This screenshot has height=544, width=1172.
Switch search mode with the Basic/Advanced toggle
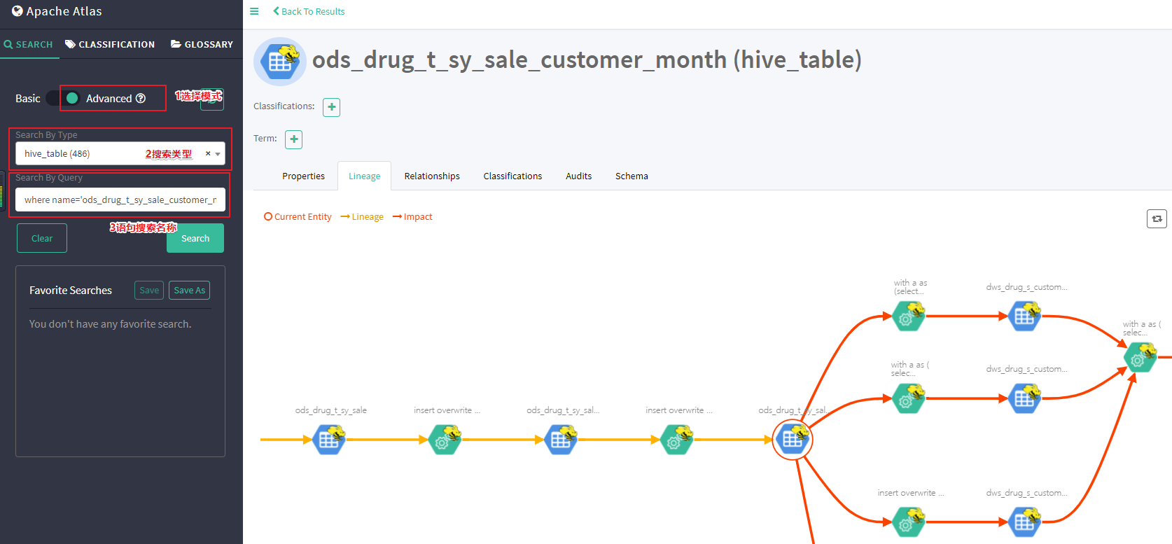(64, 99)
